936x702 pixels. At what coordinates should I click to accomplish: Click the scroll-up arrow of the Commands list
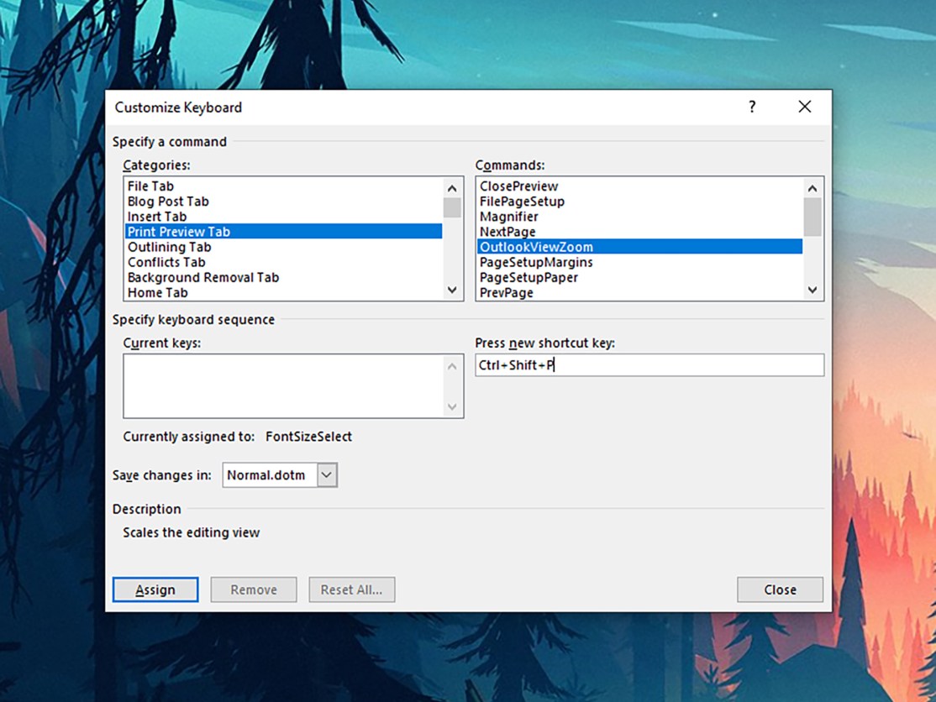click(x=812, y=186)
